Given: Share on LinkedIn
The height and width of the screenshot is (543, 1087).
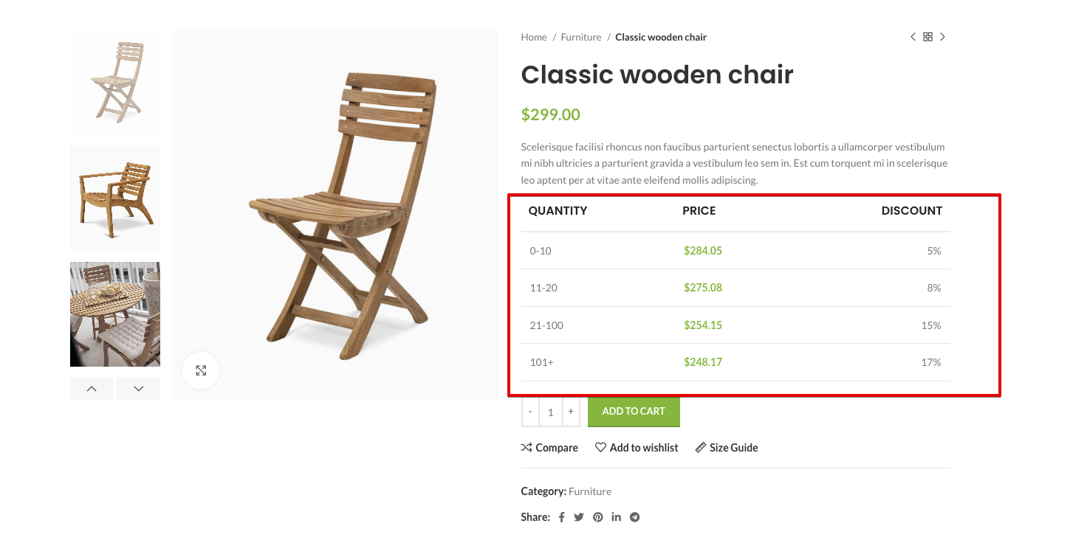Looking at the screenshot, I should pyautogui.click(x=616, y=517).
